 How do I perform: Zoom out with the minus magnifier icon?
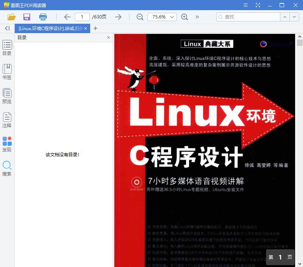coord(140,17)
